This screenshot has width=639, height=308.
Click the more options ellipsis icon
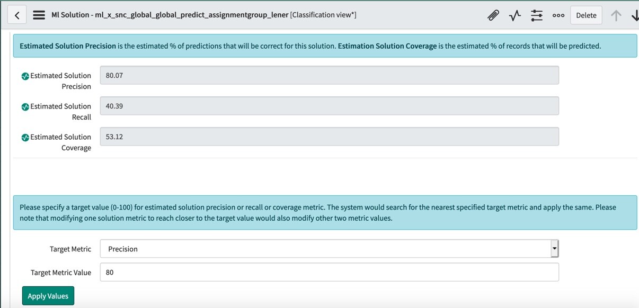click(x=558, y=15)
